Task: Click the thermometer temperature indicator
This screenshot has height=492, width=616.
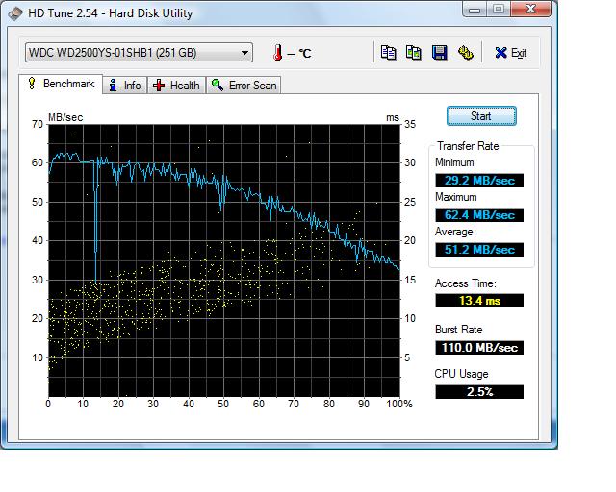Action: point(278,53)
